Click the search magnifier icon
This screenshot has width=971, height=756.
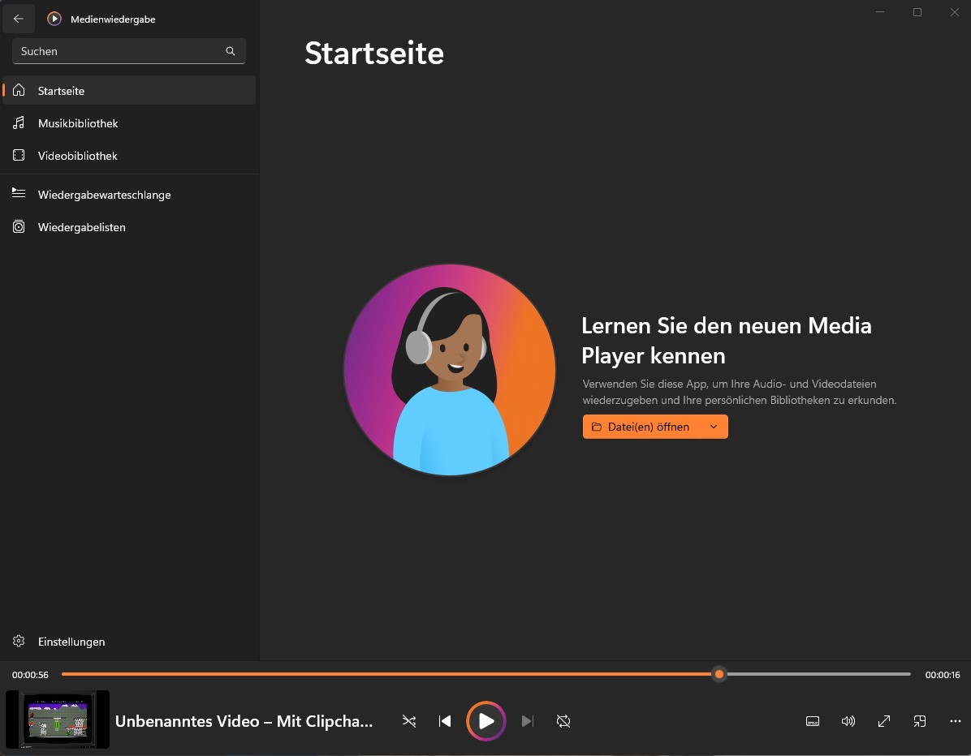click(231, 51)
